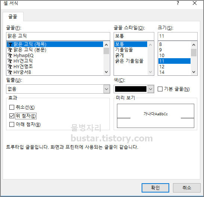Select 굵은 기울임꼴 bold italic style
The width and height of the screenshot is (204, 197).
(131, 61)
